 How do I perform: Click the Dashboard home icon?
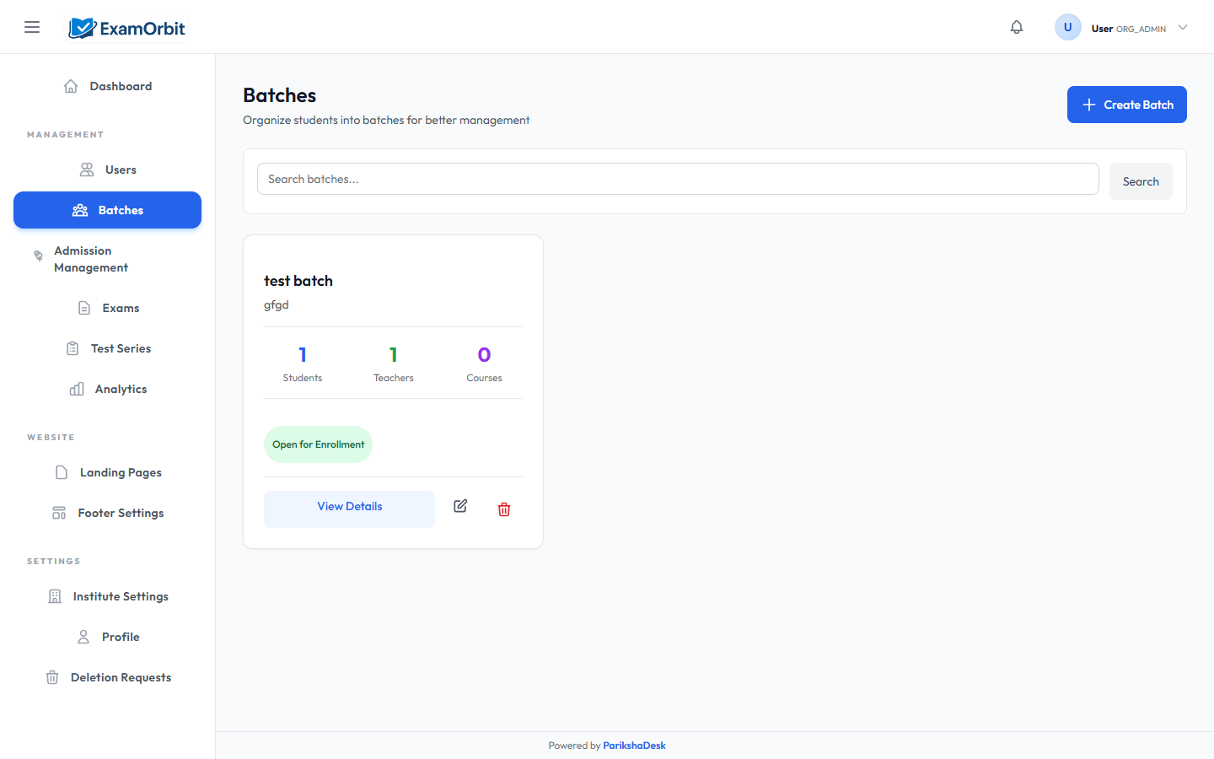tap(71, 86)
